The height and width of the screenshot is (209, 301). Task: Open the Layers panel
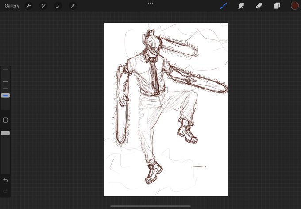point(277,6)
